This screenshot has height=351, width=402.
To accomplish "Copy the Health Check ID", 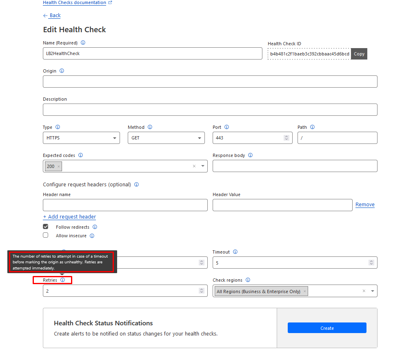I will point(359,53).
